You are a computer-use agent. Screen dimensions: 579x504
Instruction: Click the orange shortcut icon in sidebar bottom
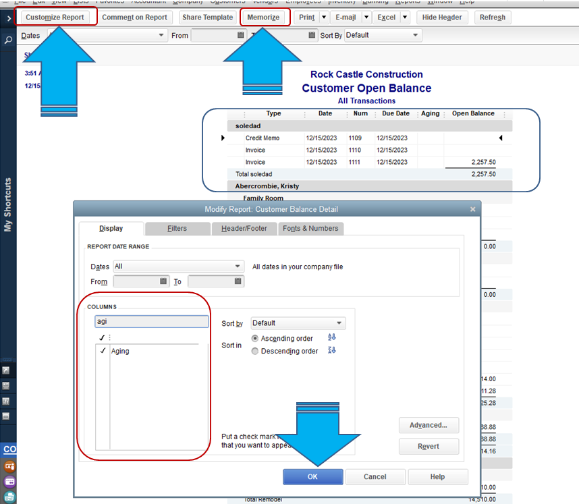click(9, 466)
